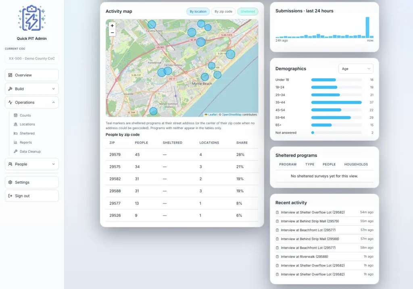The image size is (413, 289).
Task: Click the Quick PIT Admin clipboard logo
Action: point(31,18)
